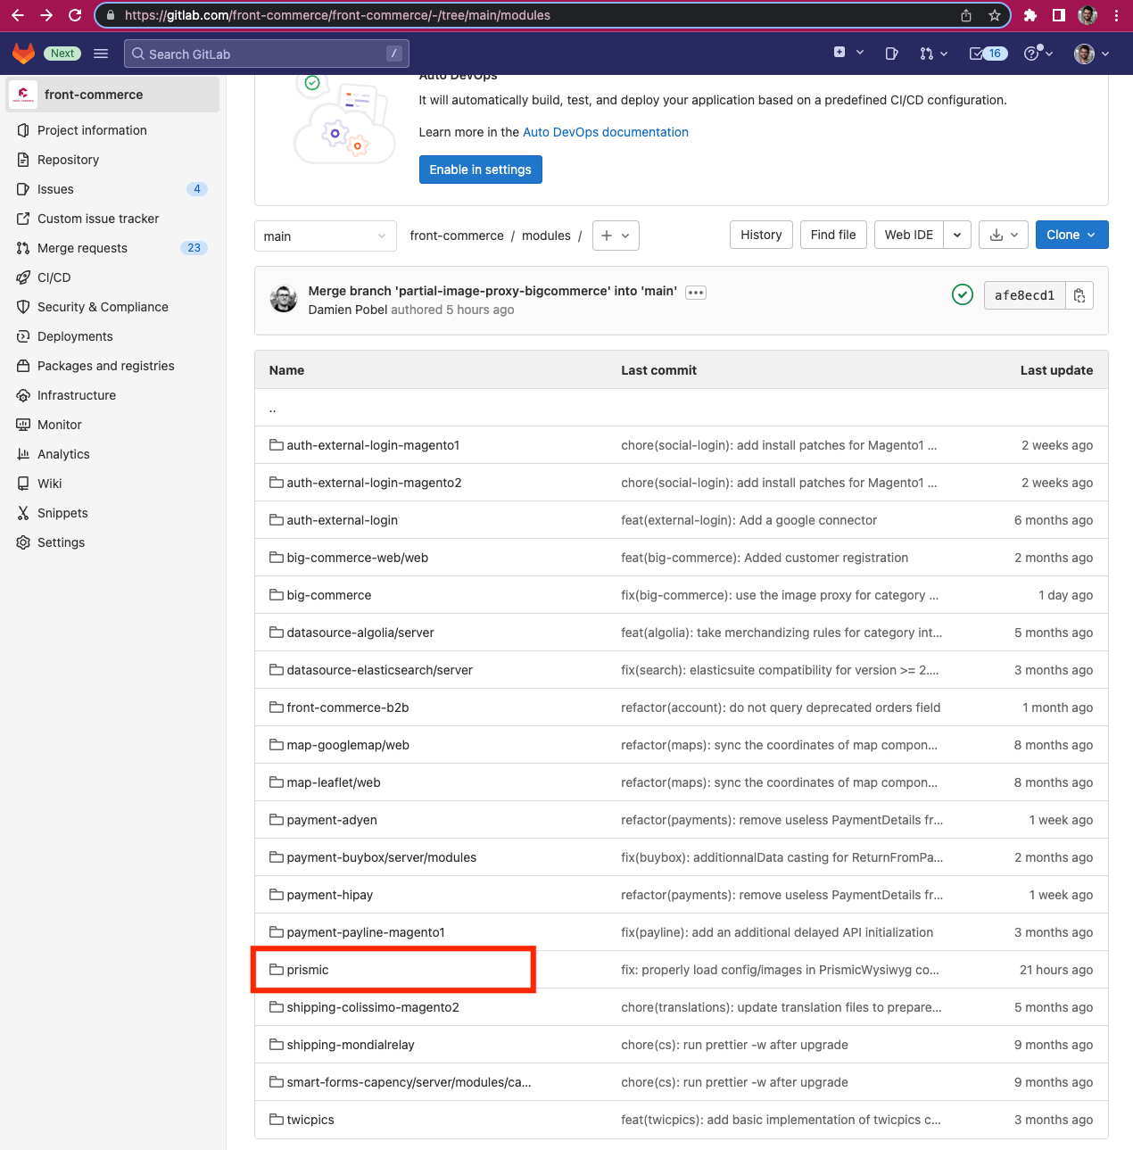Screen dimensions: 1133x1150
Task: Expand the Web IDE dropdown arrow
Action: pos(957,235)
